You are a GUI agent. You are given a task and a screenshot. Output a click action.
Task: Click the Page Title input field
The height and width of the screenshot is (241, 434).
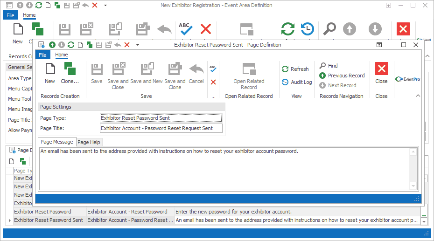161,128
